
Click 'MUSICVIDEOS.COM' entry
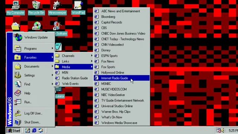coord(122,89)
